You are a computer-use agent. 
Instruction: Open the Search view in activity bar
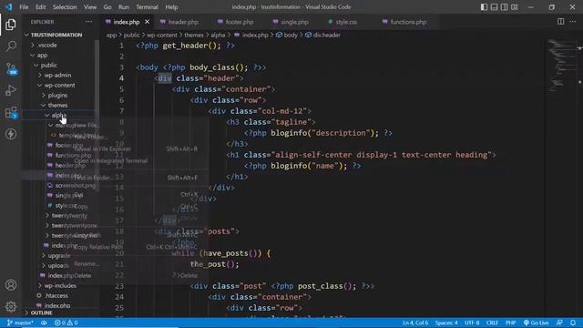(x=11, y=46)
